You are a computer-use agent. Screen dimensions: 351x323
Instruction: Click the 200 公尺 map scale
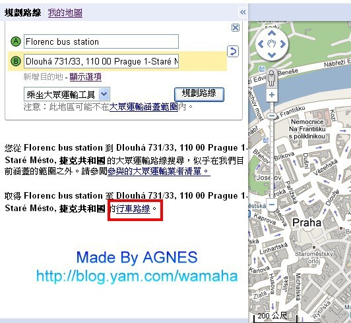275,318
